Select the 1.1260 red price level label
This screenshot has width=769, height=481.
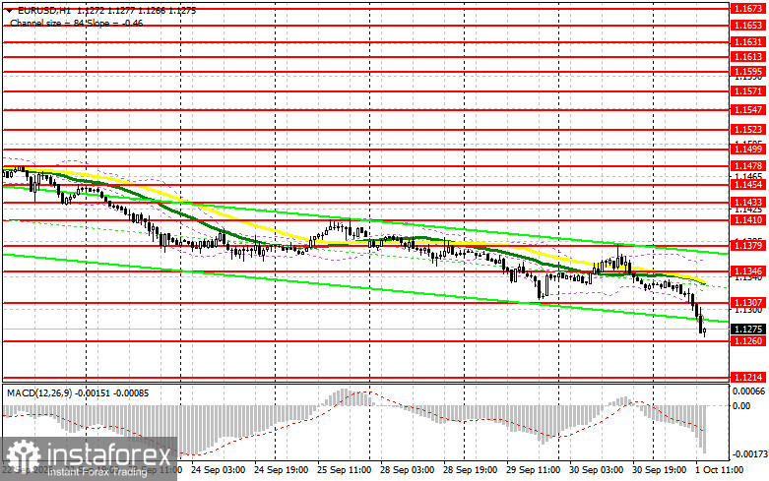coord(748,340)
